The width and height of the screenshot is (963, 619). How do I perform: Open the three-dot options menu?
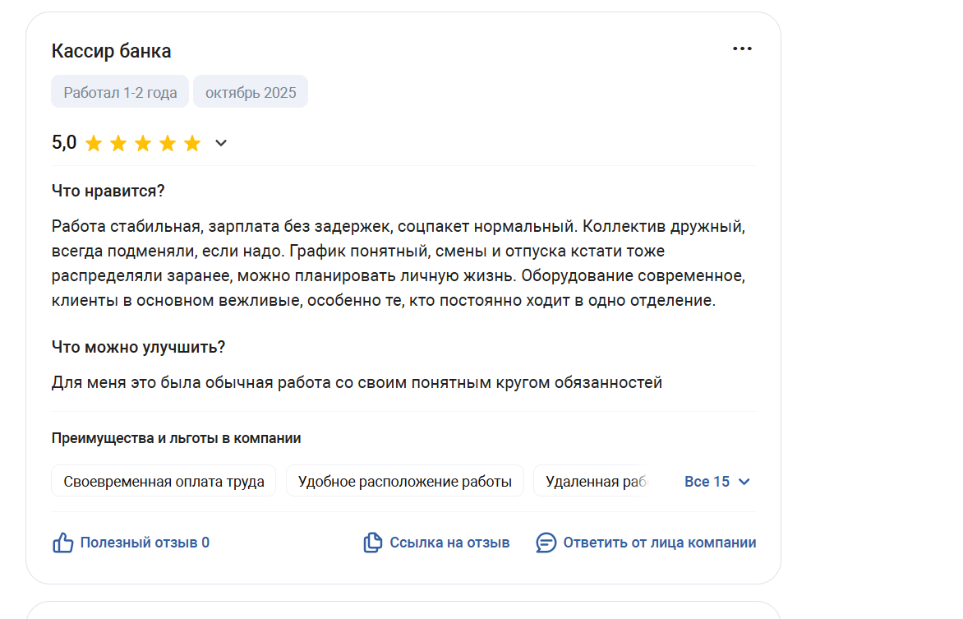(742, 49)
